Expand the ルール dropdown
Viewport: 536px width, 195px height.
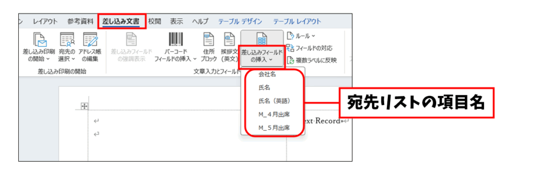point(301,36)
